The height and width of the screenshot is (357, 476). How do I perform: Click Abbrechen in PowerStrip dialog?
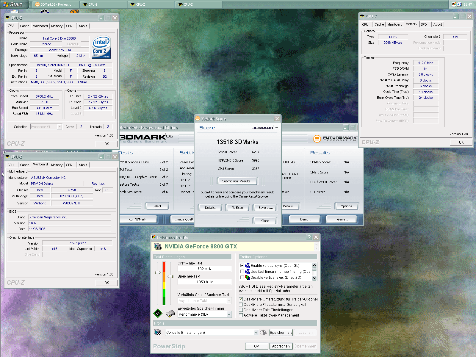tap(281, 346)
